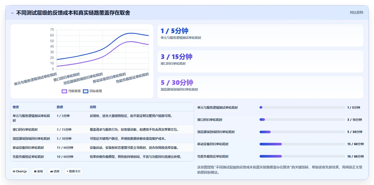The image size is (374, 185).
Task: Click the 移动设备回归单轮耗时 label in the progress list
Action: point(213,144)
